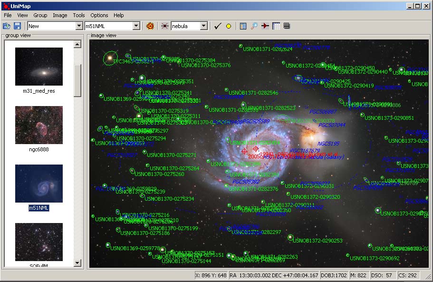
Task: Click the open file folder icon
Action: (x=6, y=26)
